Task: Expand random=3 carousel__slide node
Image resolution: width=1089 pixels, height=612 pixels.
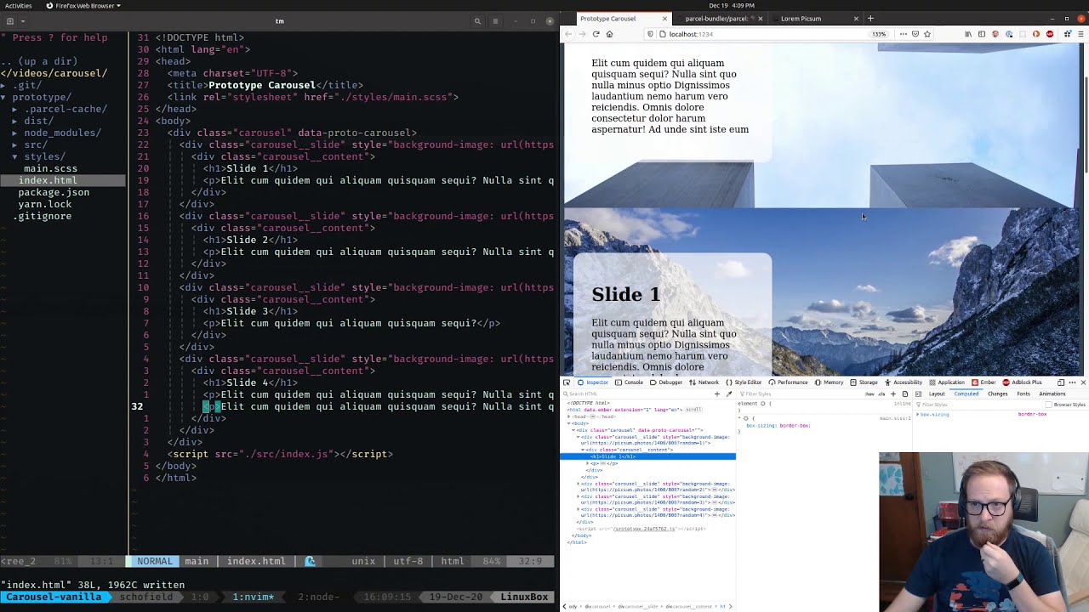Action: [x=579, y=496]
